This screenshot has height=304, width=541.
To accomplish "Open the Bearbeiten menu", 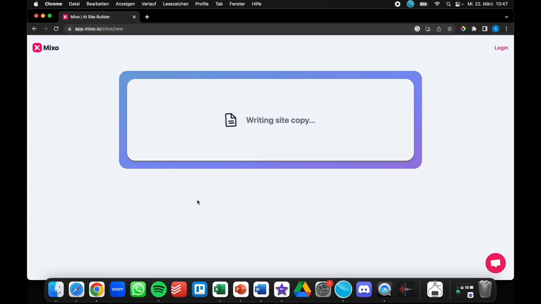I will click(97, 4).
